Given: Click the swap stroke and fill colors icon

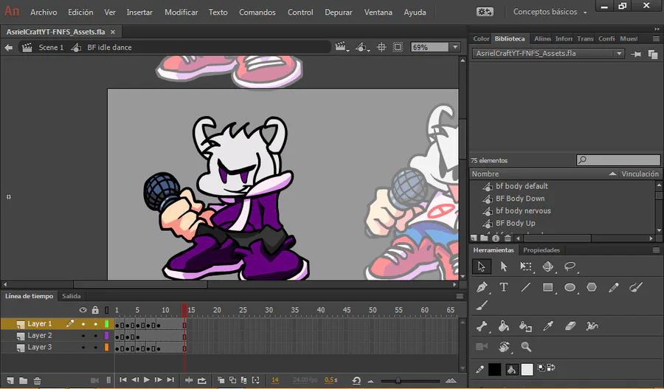Looking at the screenshot, I should 551,368.
